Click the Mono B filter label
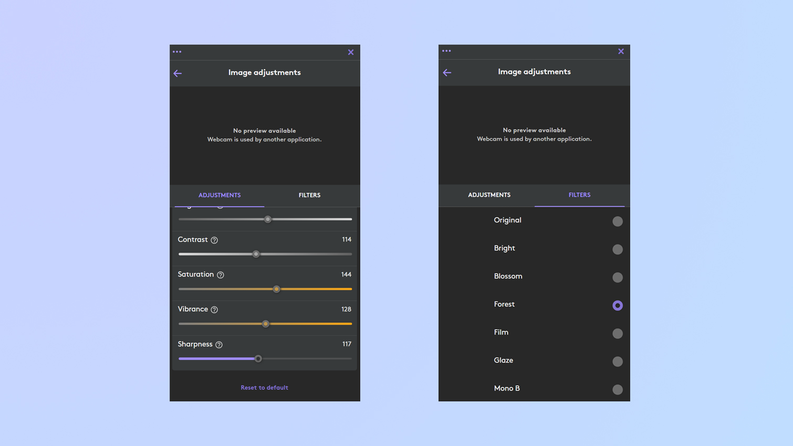Image resolution: width=793 pixels, height=446 pixels. 507,388
